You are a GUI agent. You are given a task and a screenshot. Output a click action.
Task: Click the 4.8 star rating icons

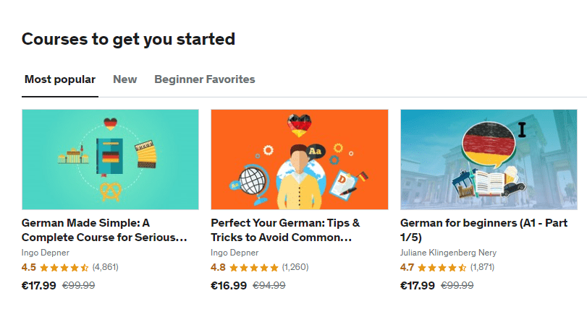253,267
